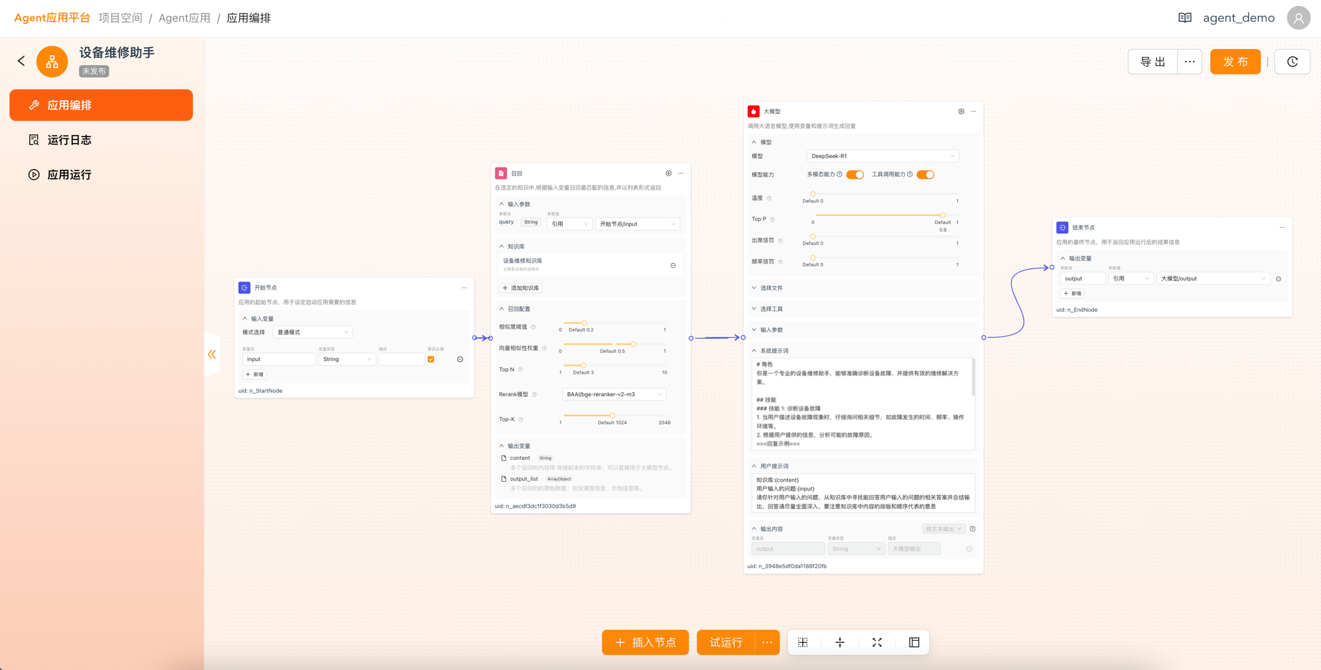Click the history clock icon

[1292, 62]
